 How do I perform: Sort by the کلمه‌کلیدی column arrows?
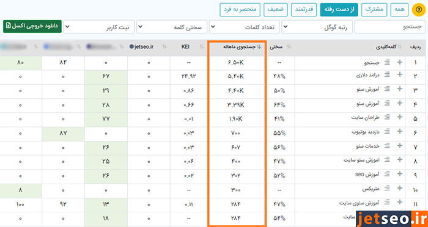pyautogui.click(x=400, y=47)
